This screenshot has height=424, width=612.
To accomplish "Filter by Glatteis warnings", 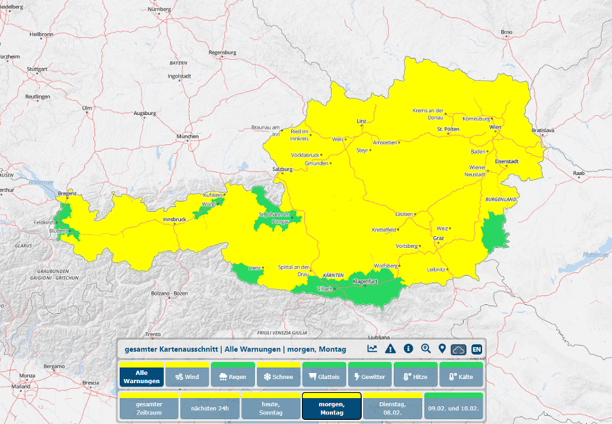I will [324, 374].
